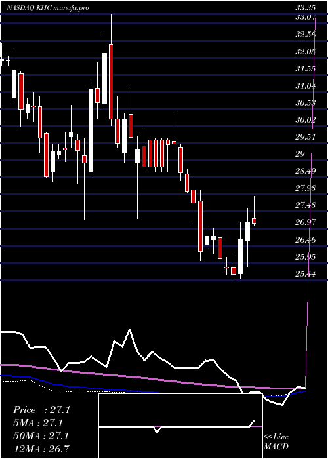Select the 28.49 price axis label

(x=305, y=170)
